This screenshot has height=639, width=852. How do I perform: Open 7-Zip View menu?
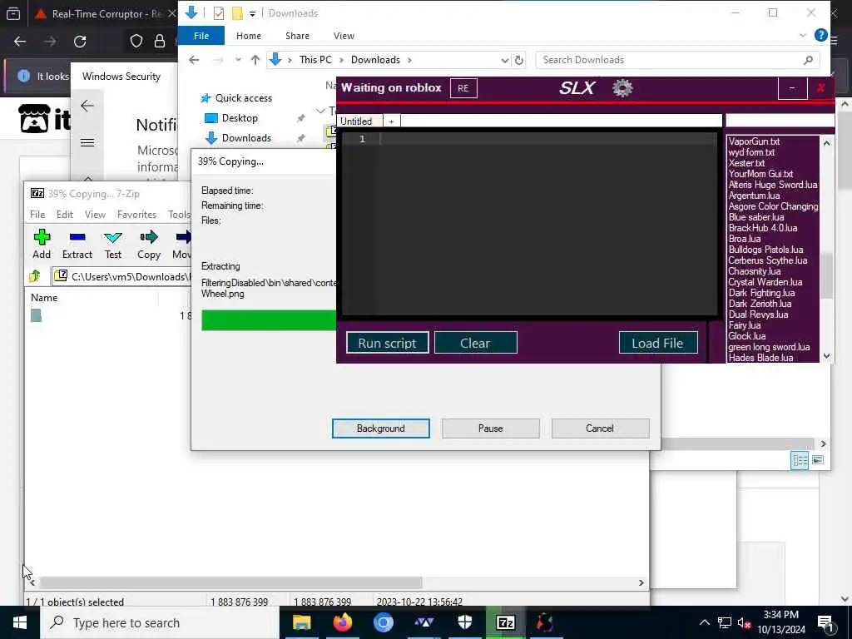pos(95,215)
